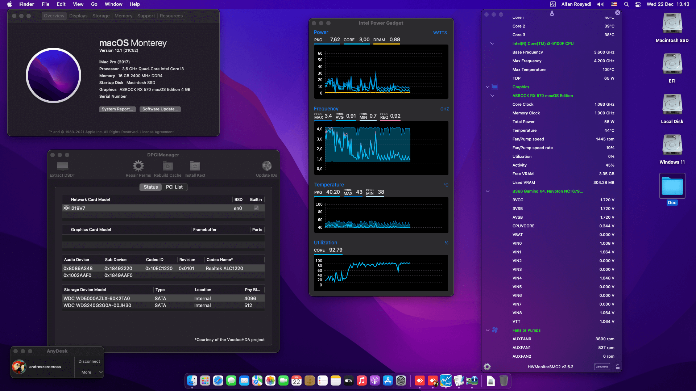Open Spotlight search in menu bar
Viewport: 696px width, 391px height.
pos(626,4)
